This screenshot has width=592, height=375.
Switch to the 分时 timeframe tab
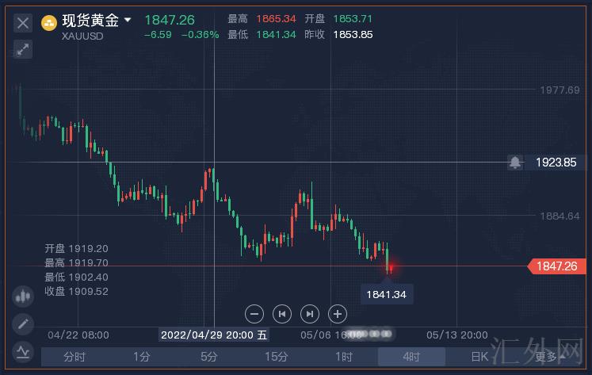coord(74,357)
